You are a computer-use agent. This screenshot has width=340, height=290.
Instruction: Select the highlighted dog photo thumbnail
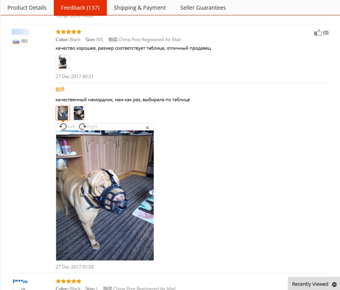click(x=63, y=113)
